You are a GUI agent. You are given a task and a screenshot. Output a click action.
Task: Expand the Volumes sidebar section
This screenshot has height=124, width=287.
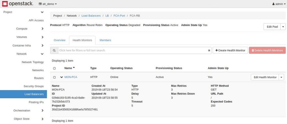[x=42, y=37]
